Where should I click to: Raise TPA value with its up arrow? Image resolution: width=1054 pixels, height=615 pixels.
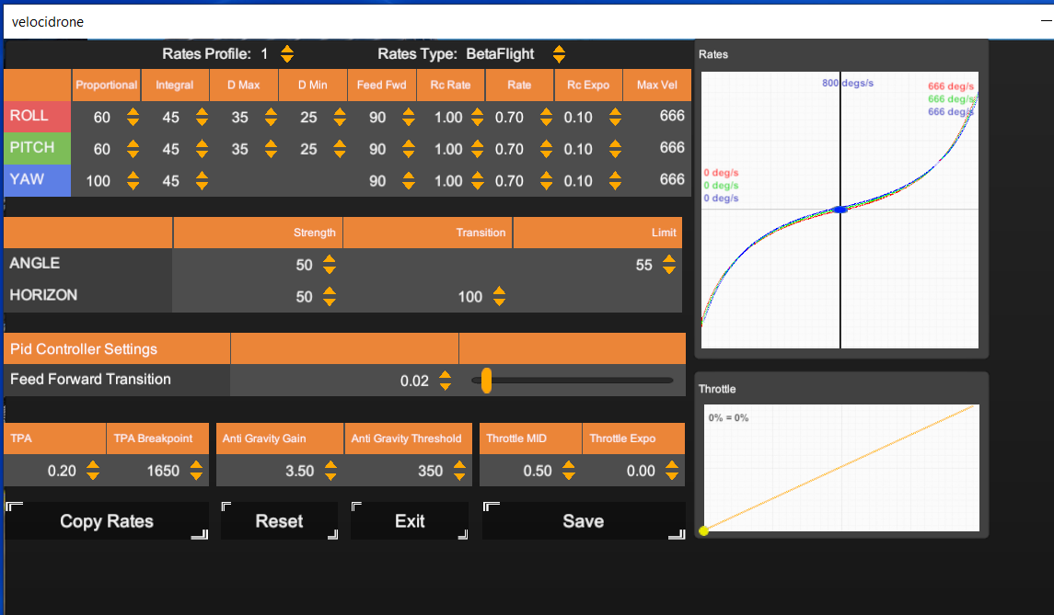93,465
